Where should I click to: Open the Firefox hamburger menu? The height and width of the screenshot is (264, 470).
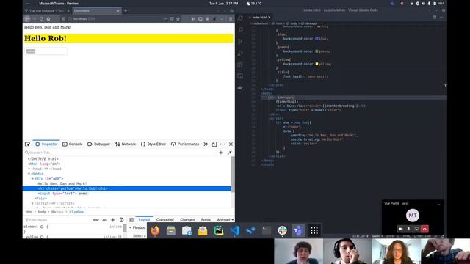pos(231,19)
